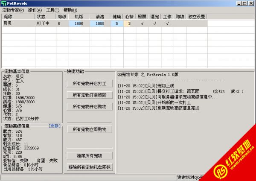Click the 打工中 status cell

click(43, 23)
